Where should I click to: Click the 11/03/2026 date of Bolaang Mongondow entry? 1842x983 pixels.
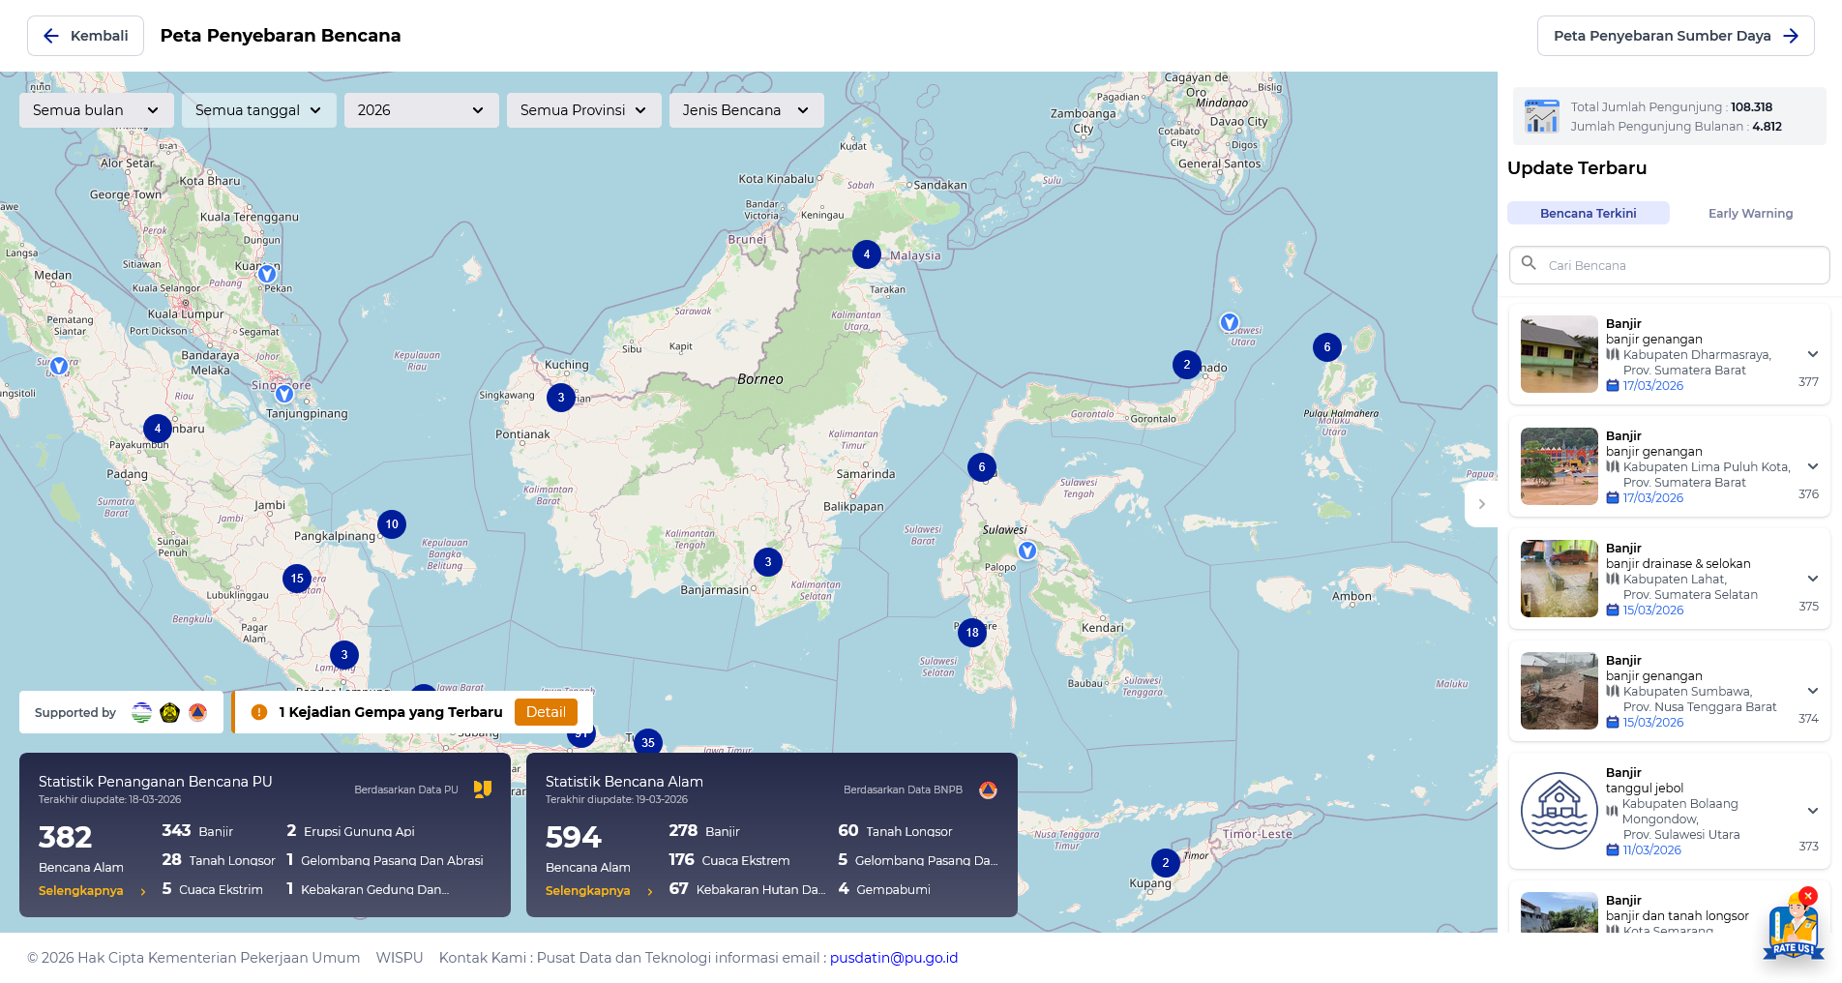[x=1652, y=850]
